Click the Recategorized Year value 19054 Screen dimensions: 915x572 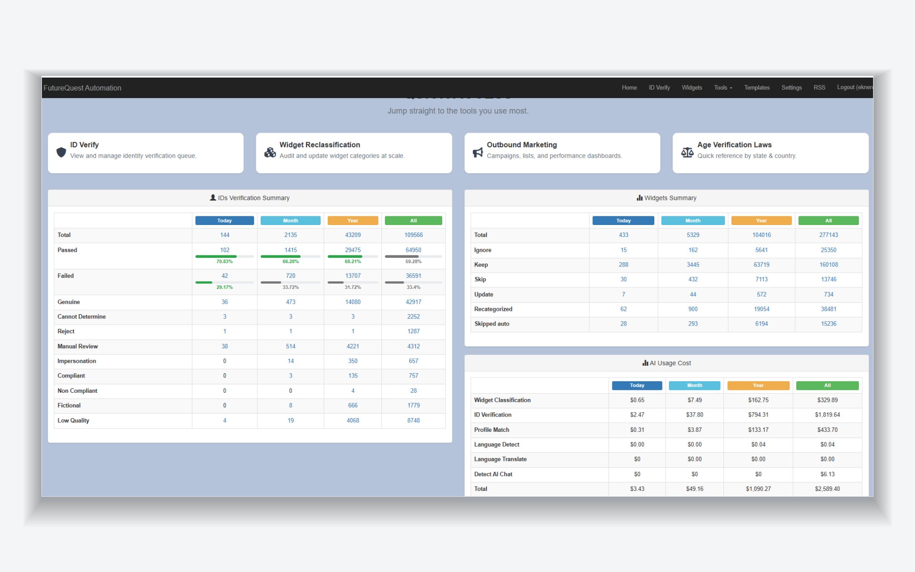(x=762, y=309)
